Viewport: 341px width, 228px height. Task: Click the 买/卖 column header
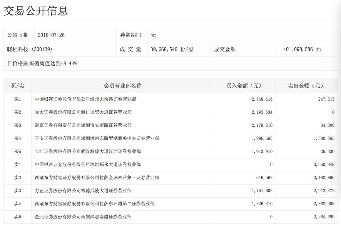(17, 86)
